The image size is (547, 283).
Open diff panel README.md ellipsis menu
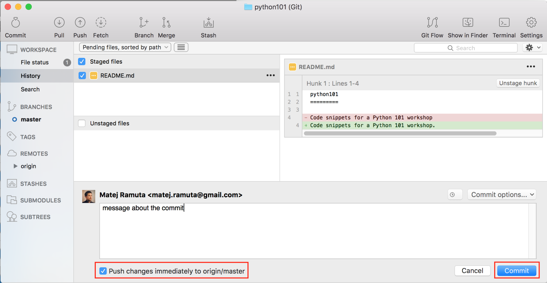(531, 67)
